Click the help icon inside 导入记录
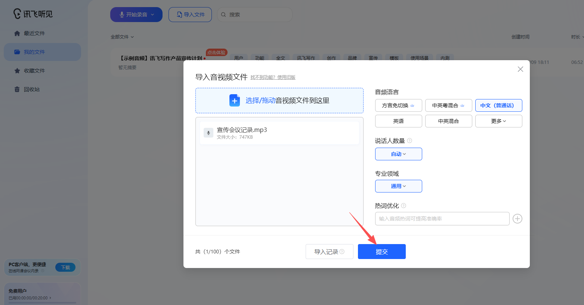The width and height of the screenshot is (584, 305). [342, 252]
